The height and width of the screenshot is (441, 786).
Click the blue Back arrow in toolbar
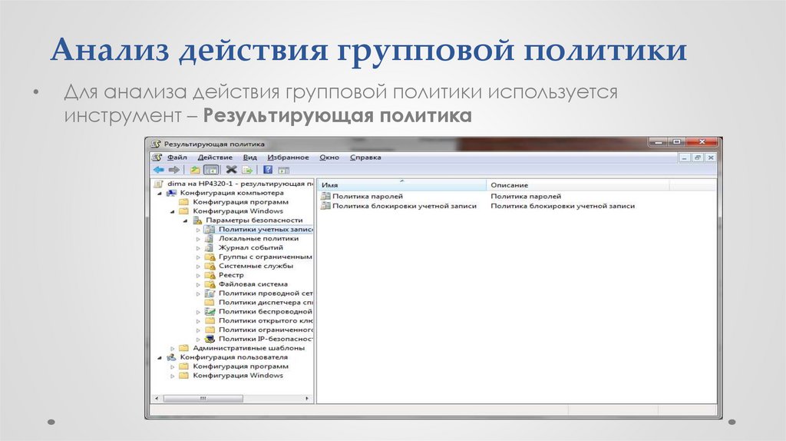159,170
